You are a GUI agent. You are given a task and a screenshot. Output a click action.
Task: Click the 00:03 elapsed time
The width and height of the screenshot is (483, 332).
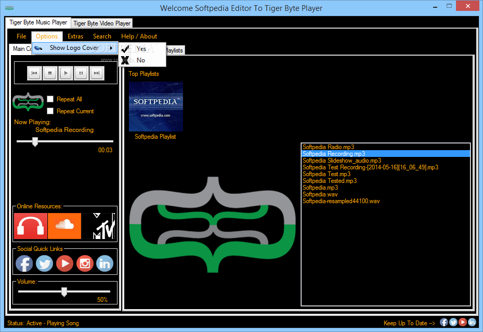tap(106, 150)
